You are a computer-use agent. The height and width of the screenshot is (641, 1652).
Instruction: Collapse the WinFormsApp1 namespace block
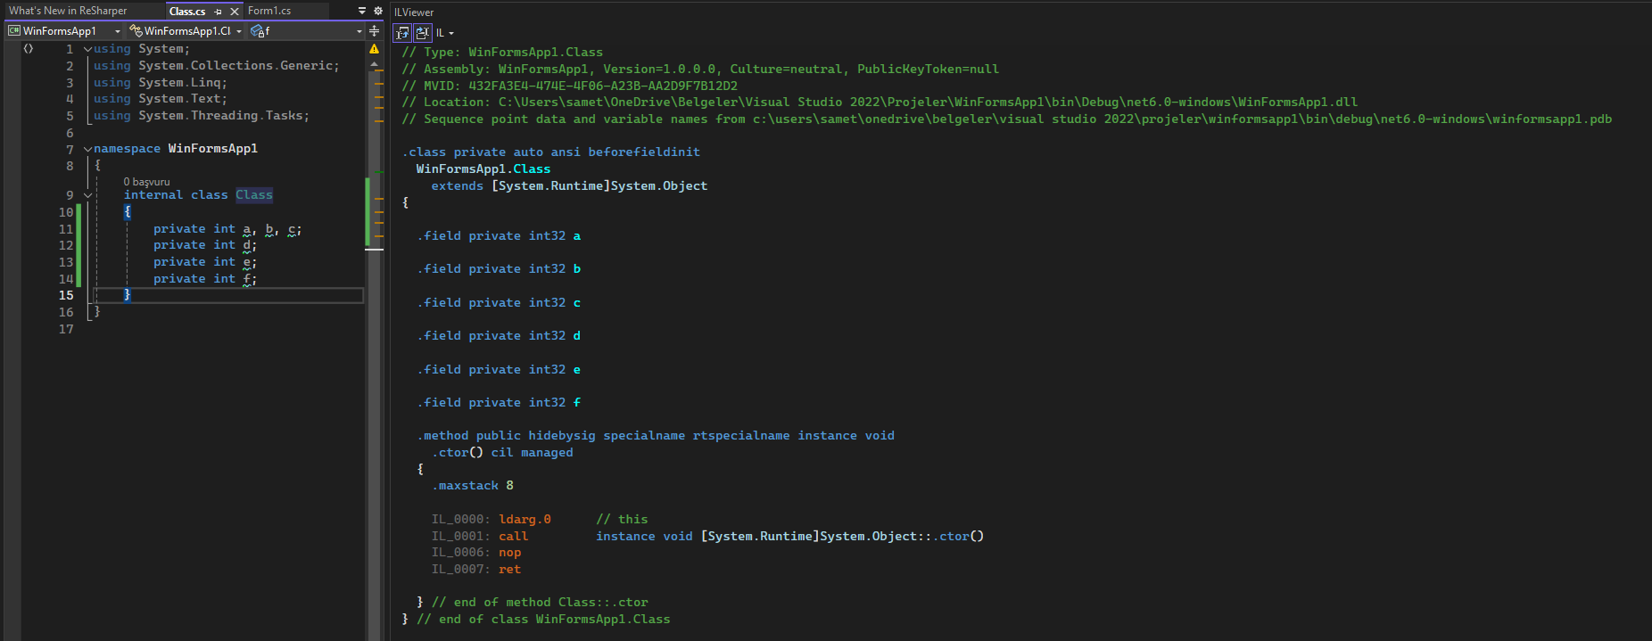pos(87,149)
